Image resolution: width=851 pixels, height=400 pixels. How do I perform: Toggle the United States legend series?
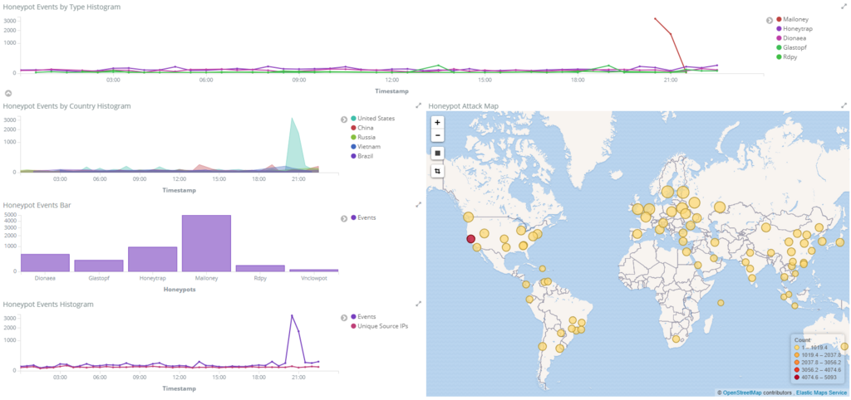coord(373,118)
